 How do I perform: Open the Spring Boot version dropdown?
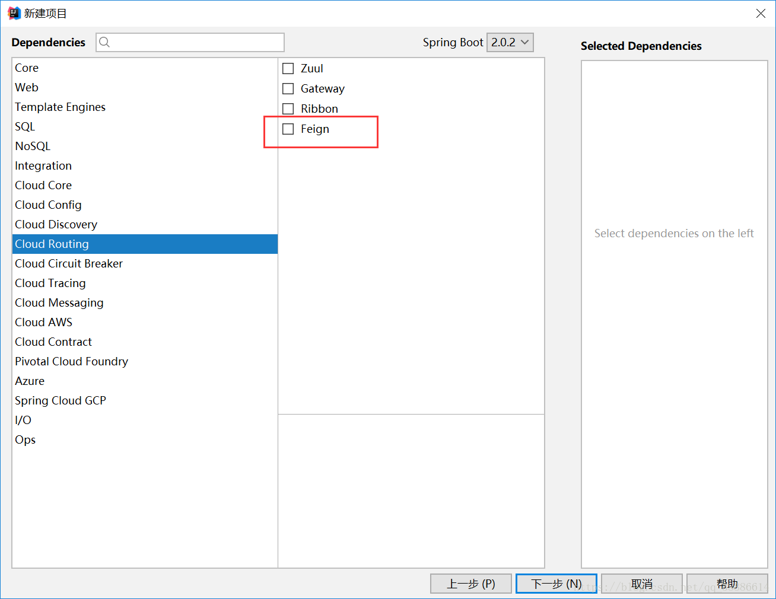pyautogui.click(x=510, y=42)
